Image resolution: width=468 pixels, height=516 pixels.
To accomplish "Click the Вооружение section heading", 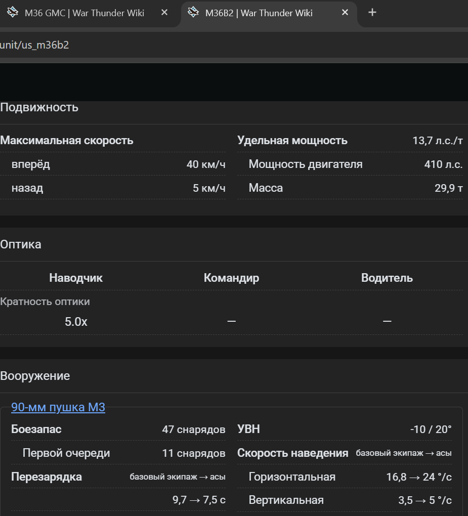I will (35, 376).
